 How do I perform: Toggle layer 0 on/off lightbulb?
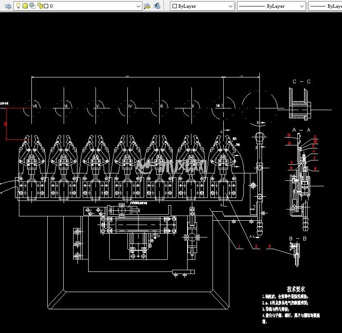pyautogui.click(x=18, y=6)
